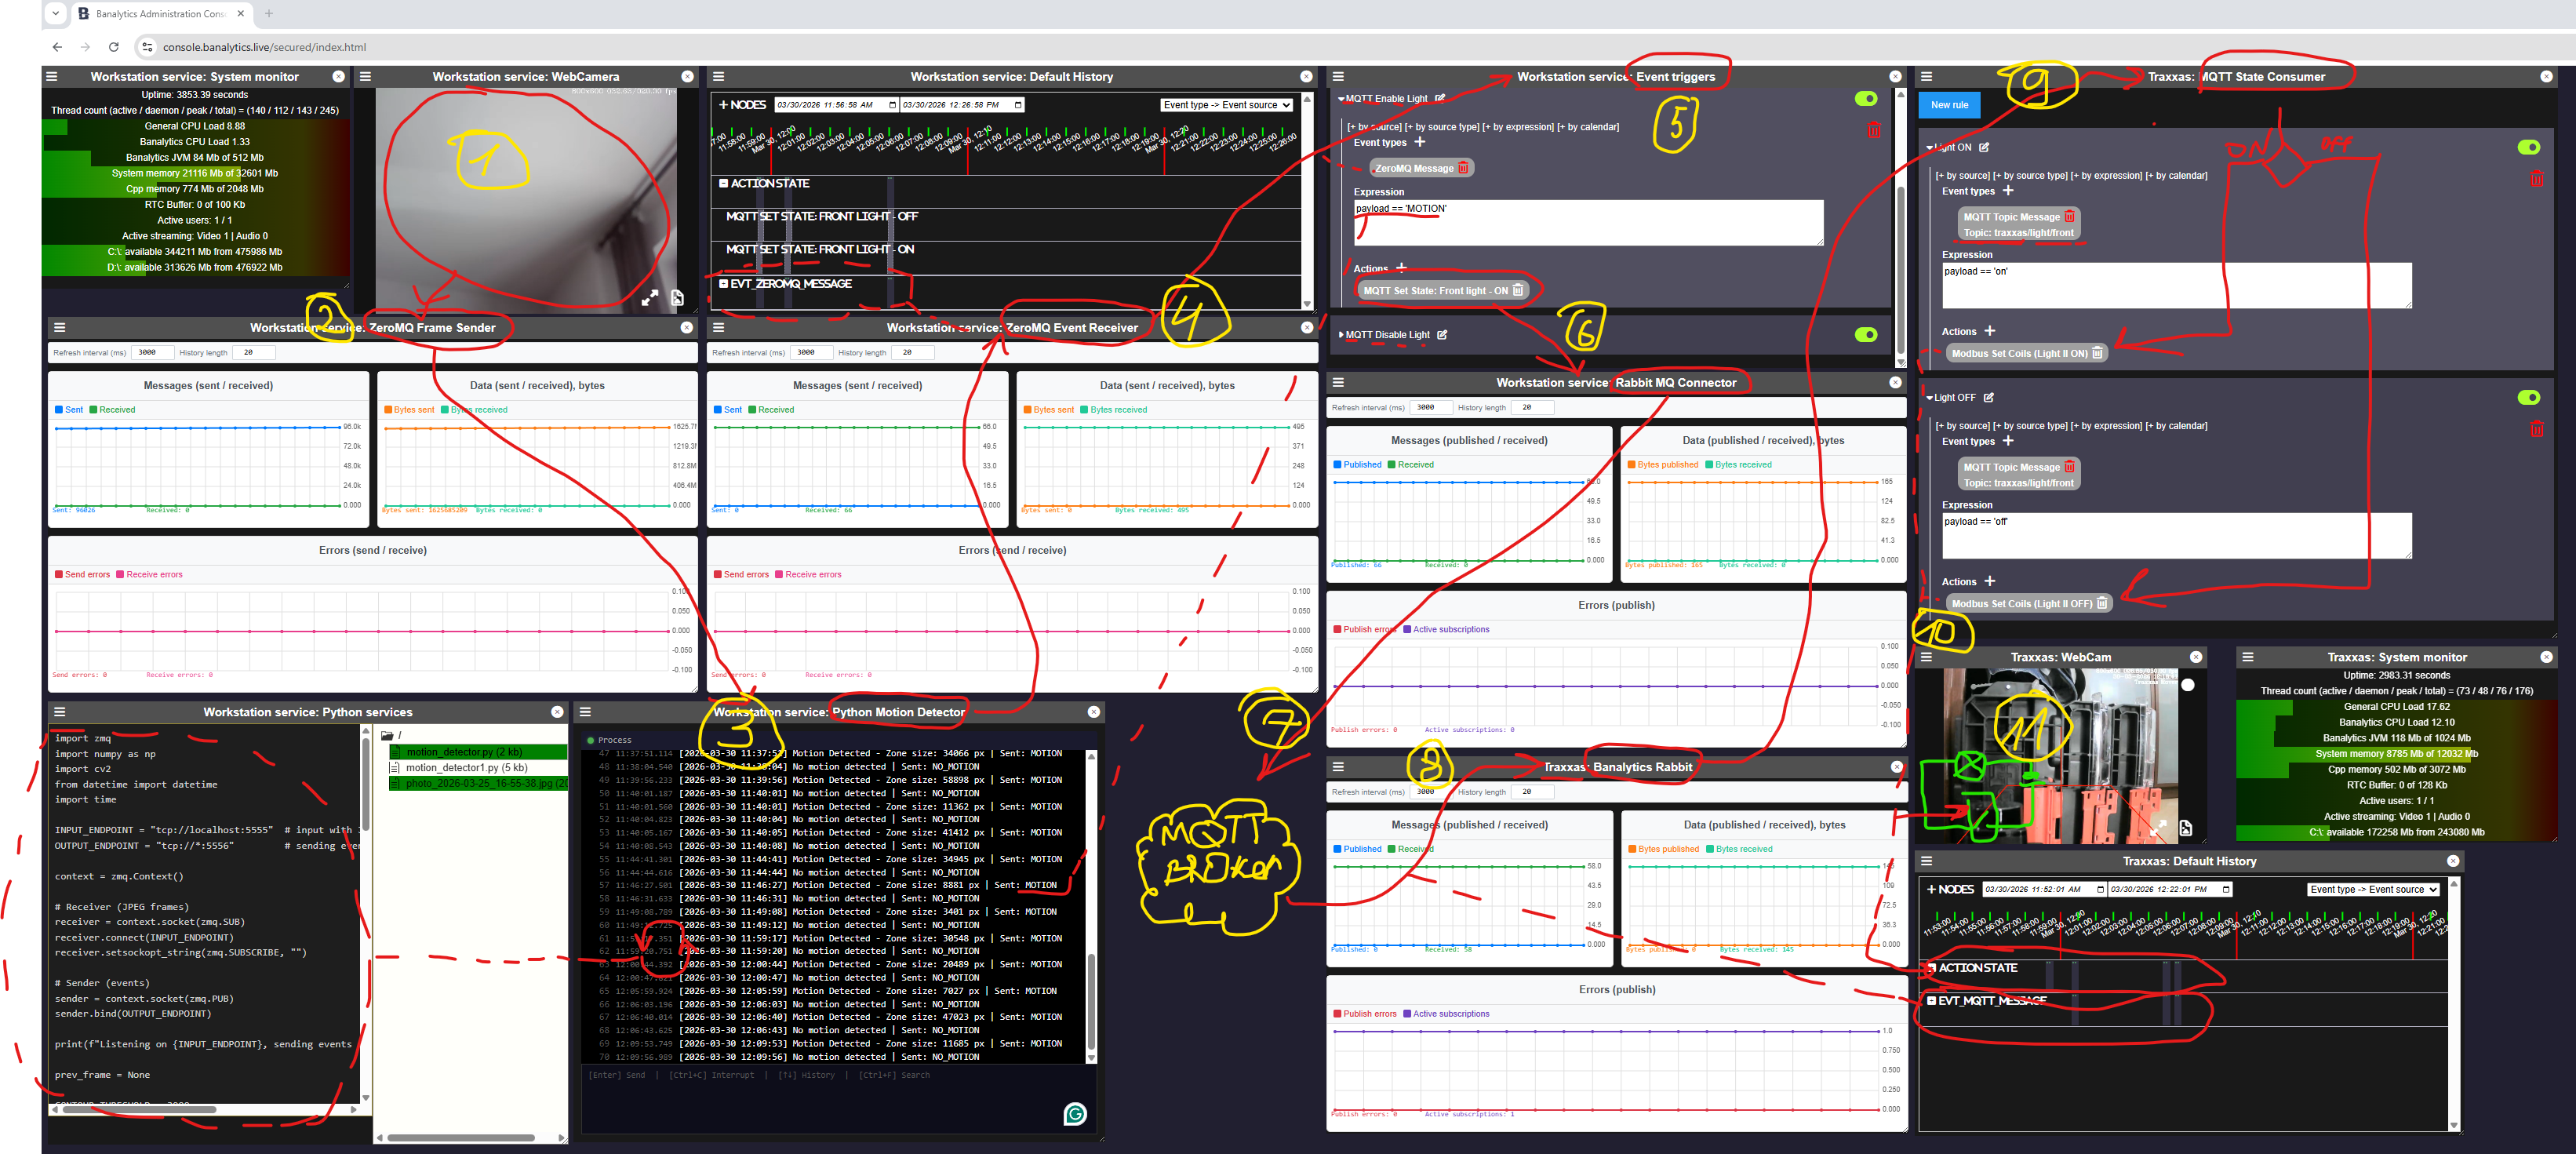The width and height of the screenshot is (2576, 1154).
Task: Collapse the Light OFF rule
Action: pos(1929,398)
